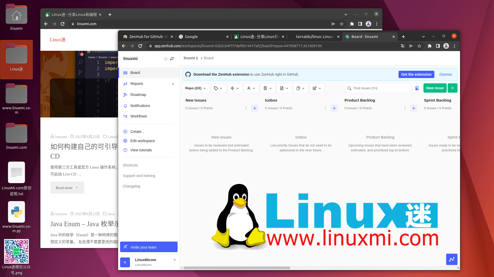Click Invite your team button
This screenshot has width=494, height=277.
pos(149,247)
